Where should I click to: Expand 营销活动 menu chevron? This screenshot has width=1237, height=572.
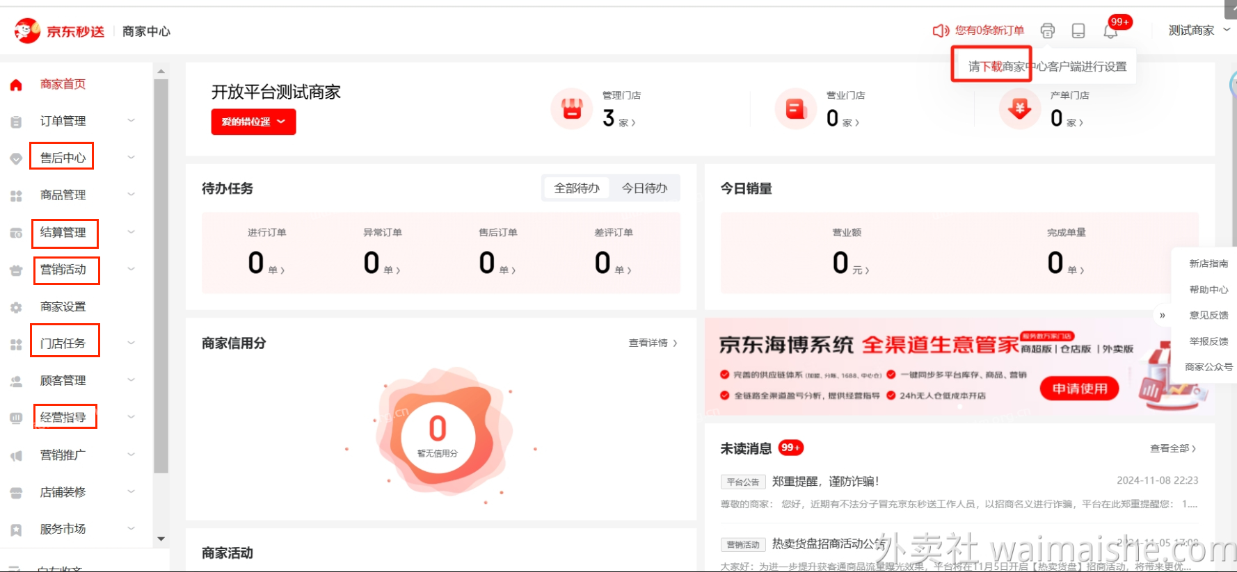click(x=131, y=268)
